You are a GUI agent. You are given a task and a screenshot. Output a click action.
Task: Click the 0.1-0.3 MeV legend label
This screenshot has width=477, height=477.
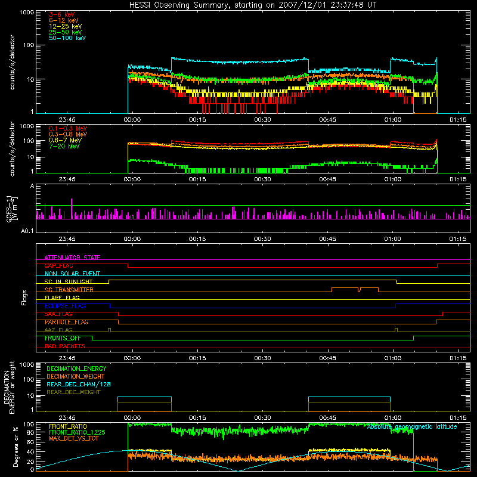tap(68, 128)
